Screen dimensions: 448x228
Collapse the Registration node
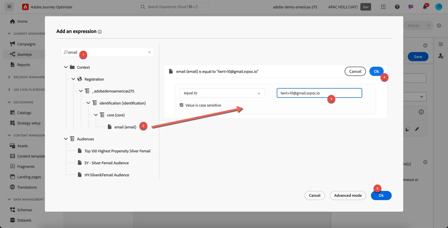pyautogui.click(x=73, y=79)
